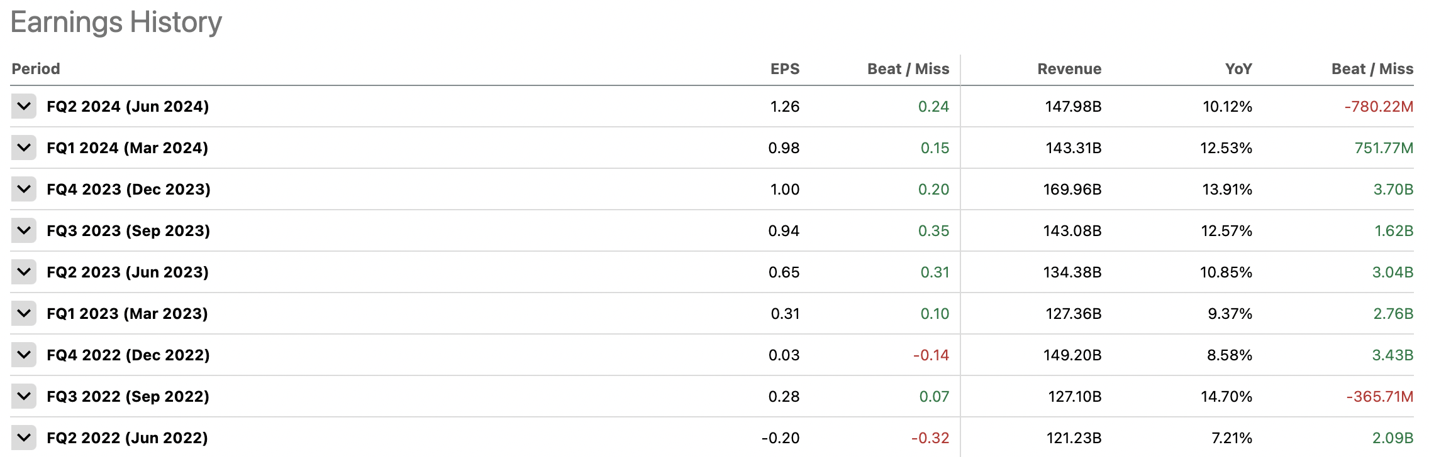Expand the FQ2 2024 (Jun 2024) row
This screenshot has height=457, width=1429.
click(x=24, y=106)
